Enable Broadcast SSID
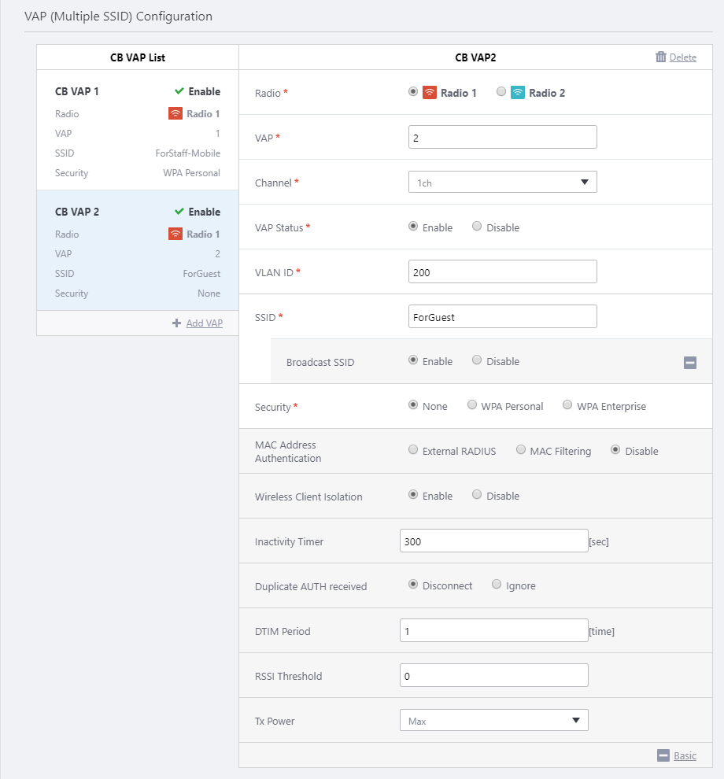Screen dimensions: 724x779 point(413,360)
